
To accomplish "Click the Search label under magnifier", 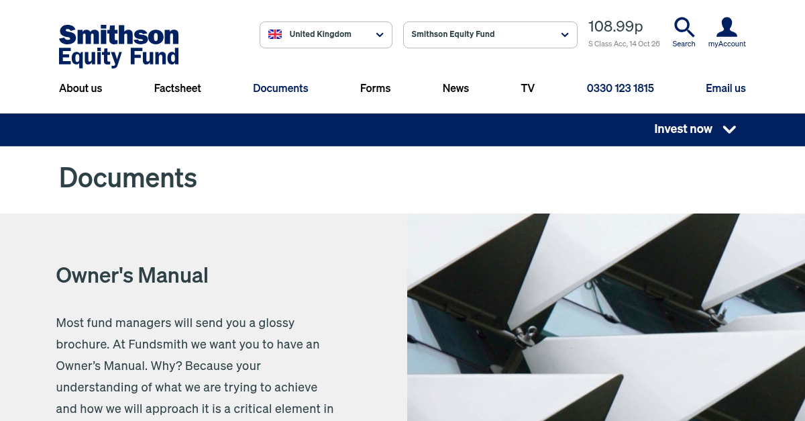I will (x=684, y=44).
